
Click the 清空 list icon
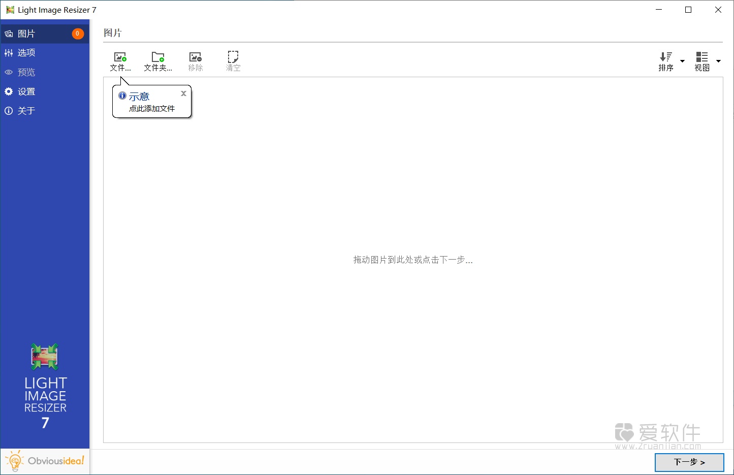click(233, 56)
